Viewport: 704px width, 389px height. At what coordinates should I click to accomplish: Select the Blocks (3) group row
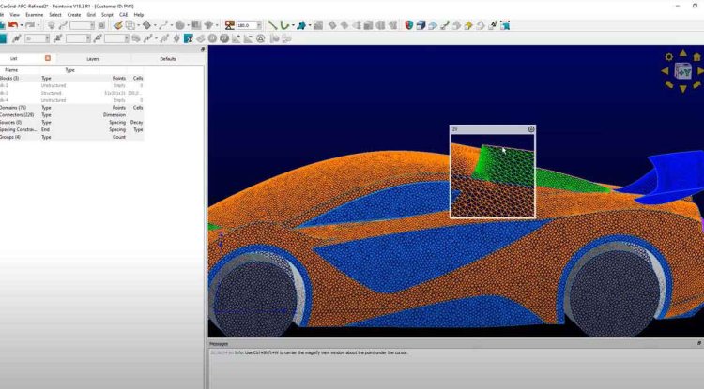click(x=72, y=78)
